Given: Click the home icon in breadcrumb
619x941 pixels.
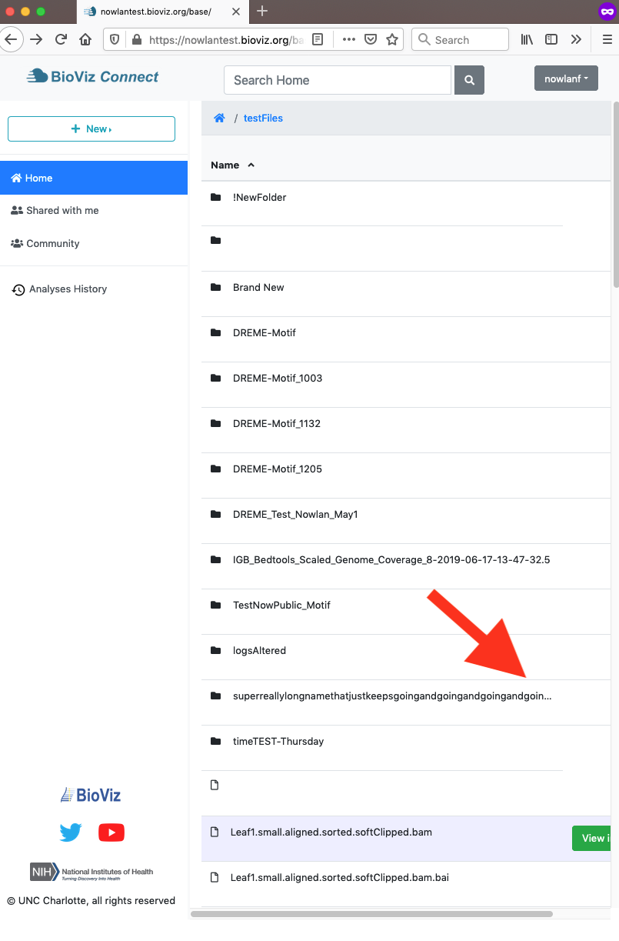Looking at the screenshot, I should [219, 118].
